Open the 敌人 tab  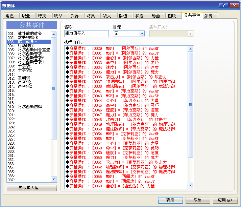click(109, 16)
